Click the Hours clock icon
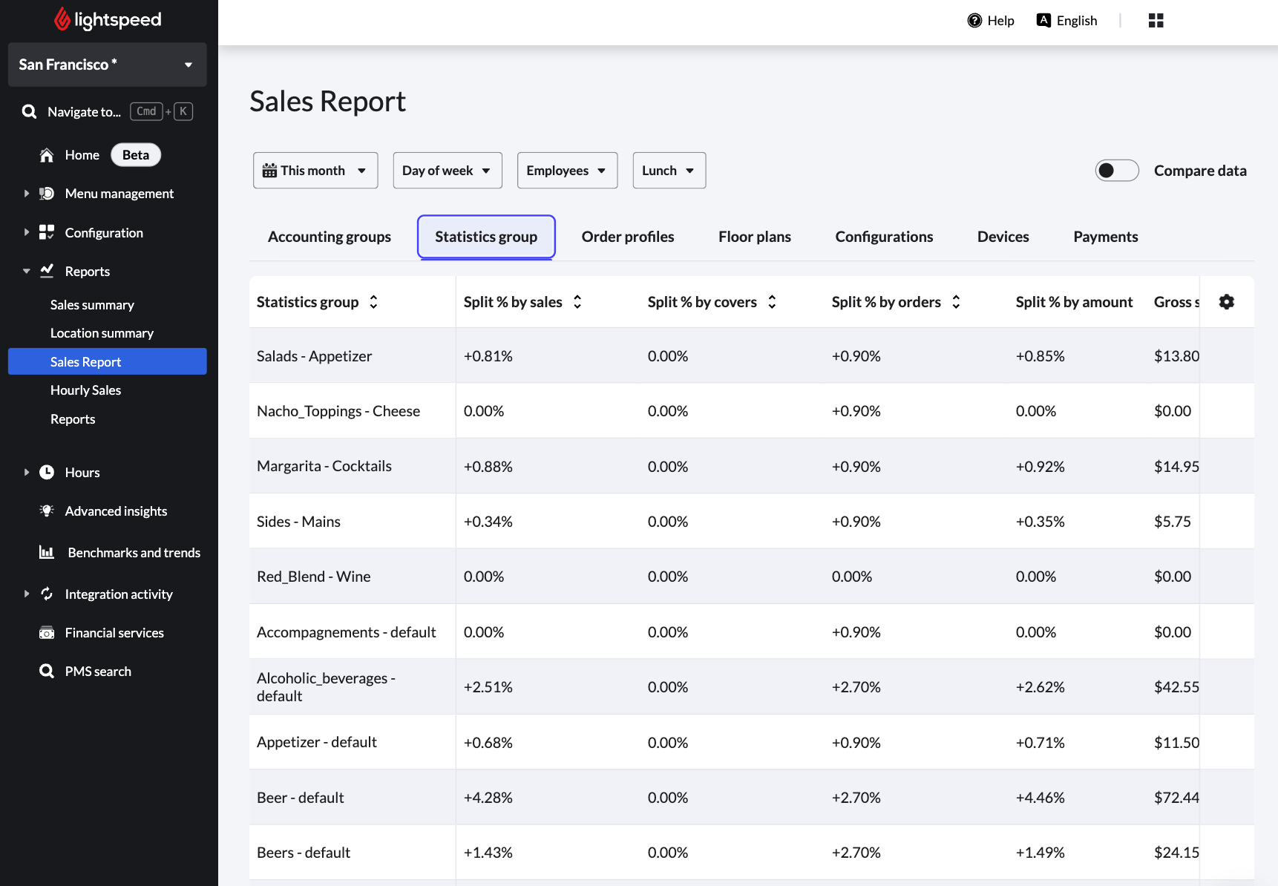1278x886 pixels. tap(47, 473)
